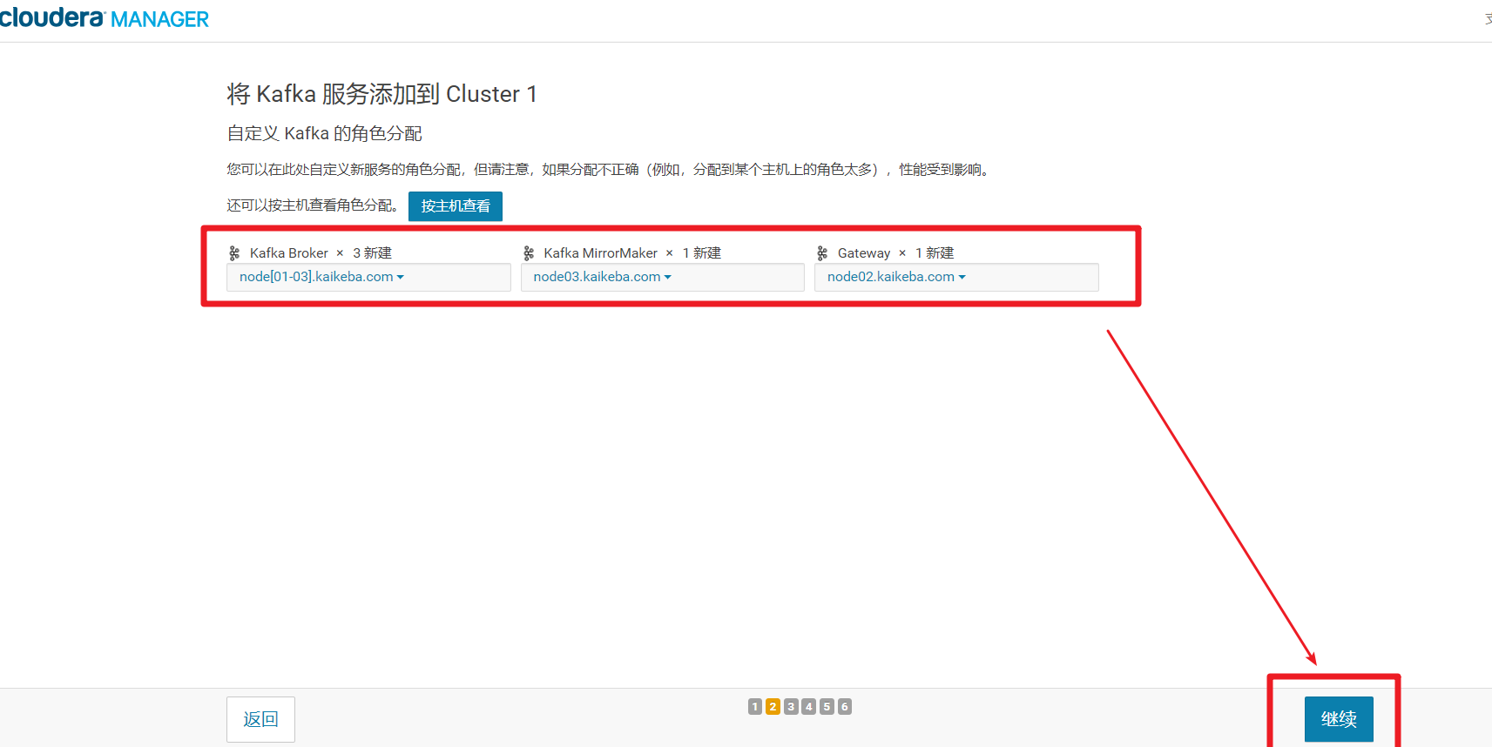
Task: Open the MirrorMaker host dropdown node03.kaikeba.com
Action: [602, 277]
